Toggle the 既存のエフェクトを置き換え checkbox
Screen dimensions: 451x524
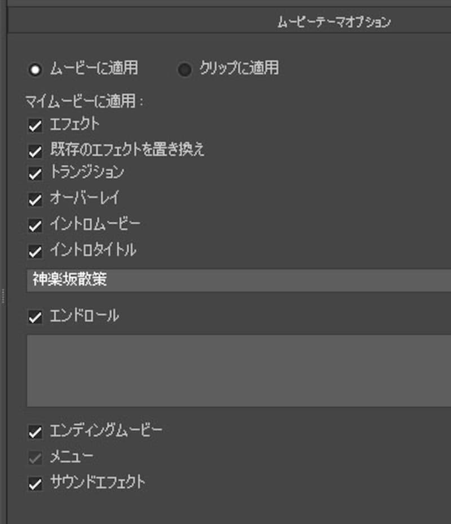36,151
